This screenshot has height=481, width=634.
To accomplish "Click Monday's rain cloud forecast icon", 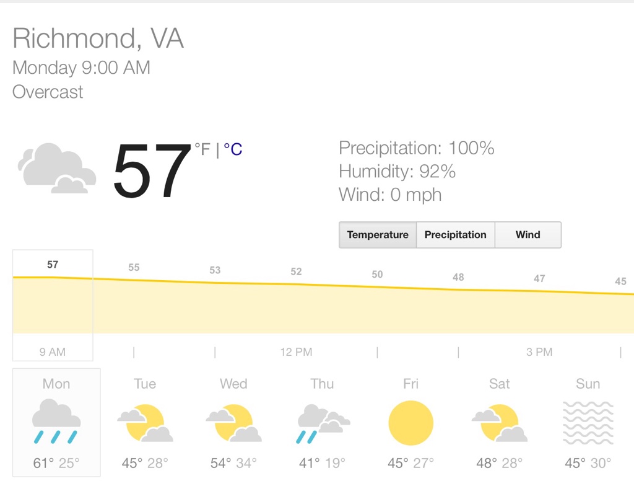I will (56, 422).
